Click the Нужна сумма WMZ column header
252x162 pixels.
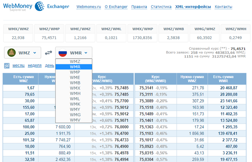(192, 79)
